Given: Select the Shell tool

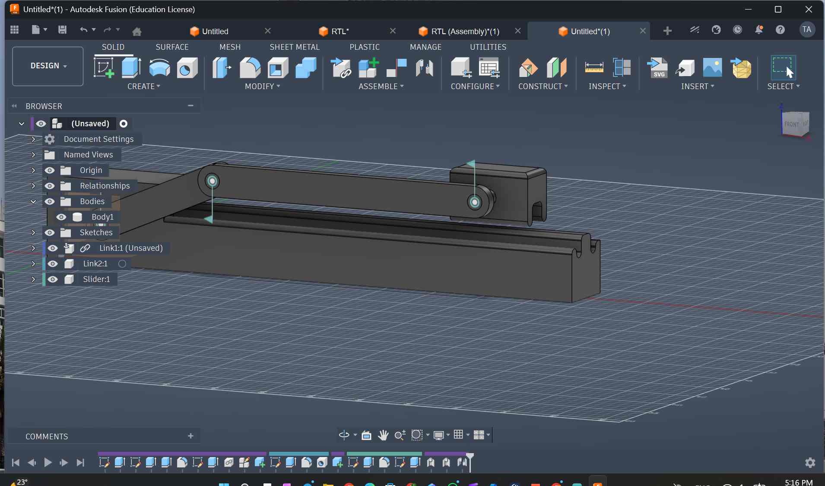Looking at the screenshot, I should point(278,68).
